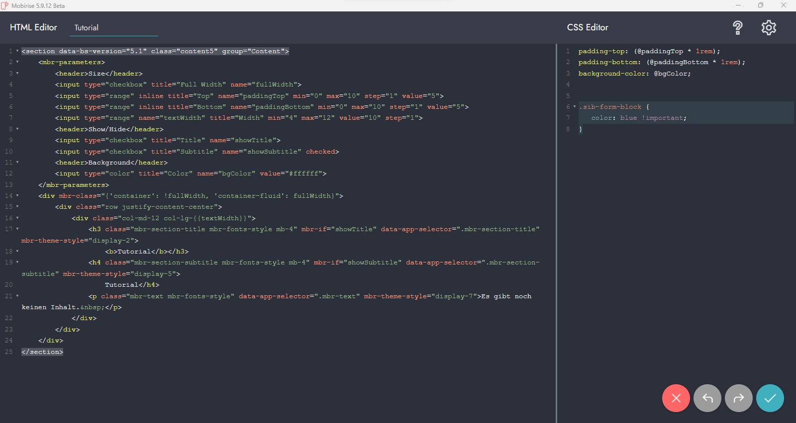
Task: Click the CSS Editor heading
Action: [588, 27]
